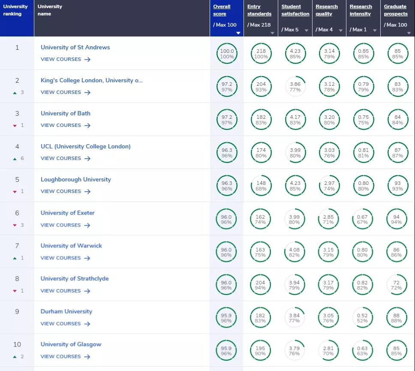Click King's College entry standards 204 circle
This screenshot has height=371, width=415.
tap(261, 87)
